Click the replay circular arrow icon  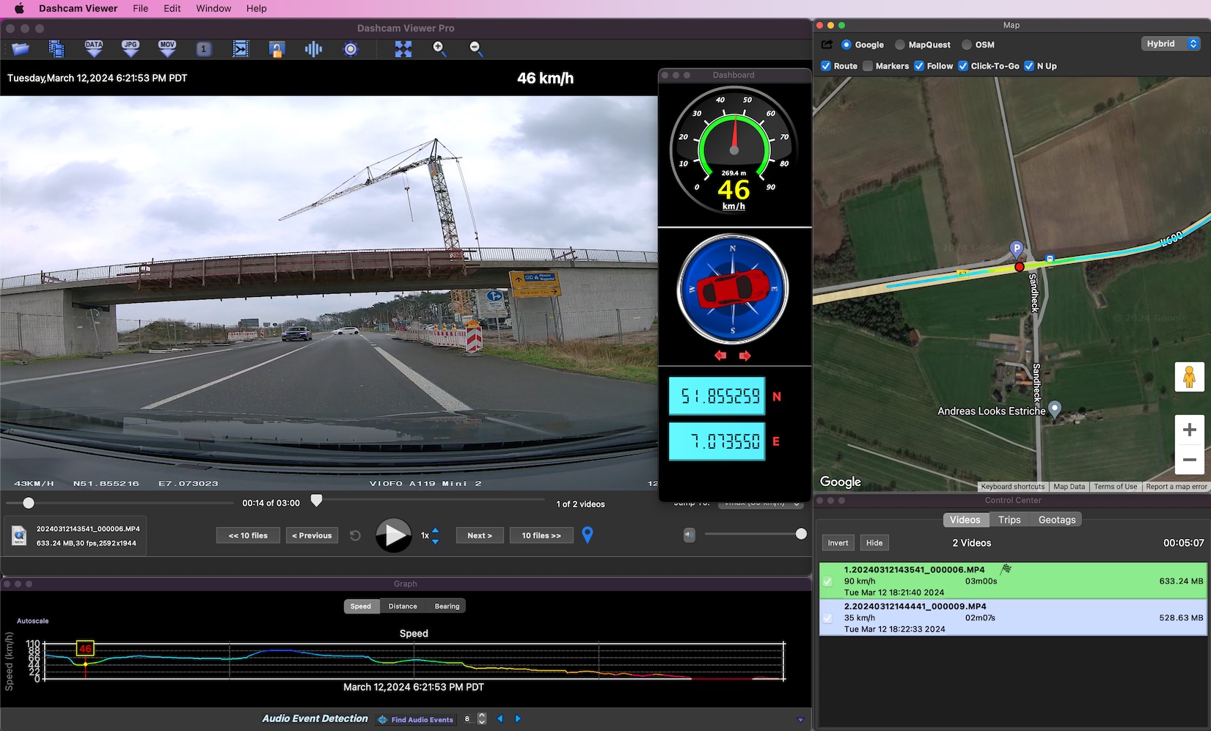point(355,536)
